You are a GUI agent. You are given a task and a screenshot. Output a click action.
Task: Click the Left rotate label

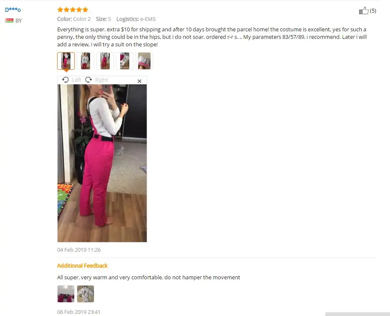[76, 80]
